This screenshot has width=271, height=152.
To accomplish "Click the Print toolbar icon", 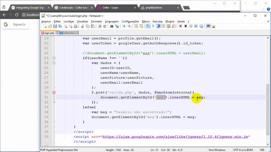I will click(x=76, y=26).
